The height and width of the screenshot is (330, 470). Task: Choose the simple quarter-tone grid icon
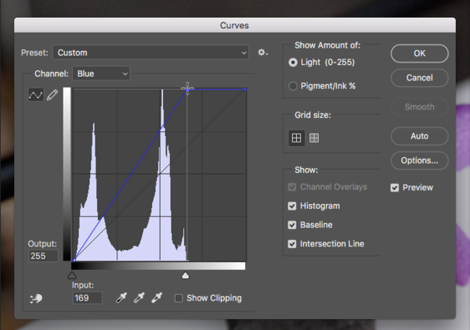pyautogui.click(x=296, y=138)
